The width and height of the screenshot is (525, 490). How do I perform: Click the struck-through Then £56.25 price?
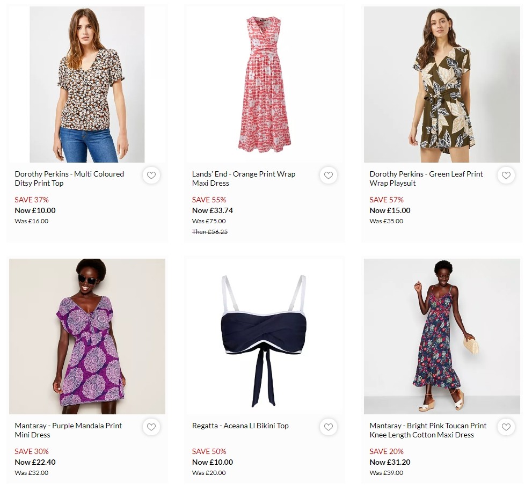pyautogui.click(x=209, y=231)
